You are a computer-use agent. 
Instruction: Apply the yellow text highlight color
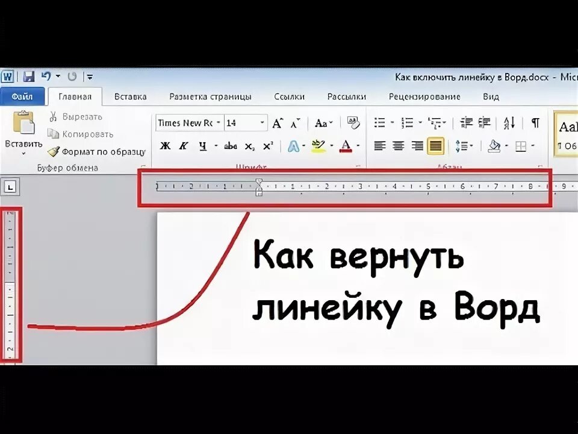(x=319, y=146)
